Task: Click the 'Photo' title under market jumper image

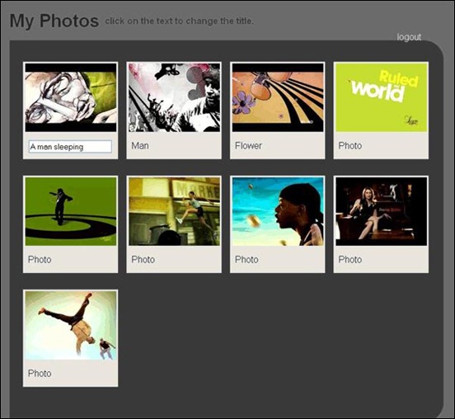Action: coord(143,259)
